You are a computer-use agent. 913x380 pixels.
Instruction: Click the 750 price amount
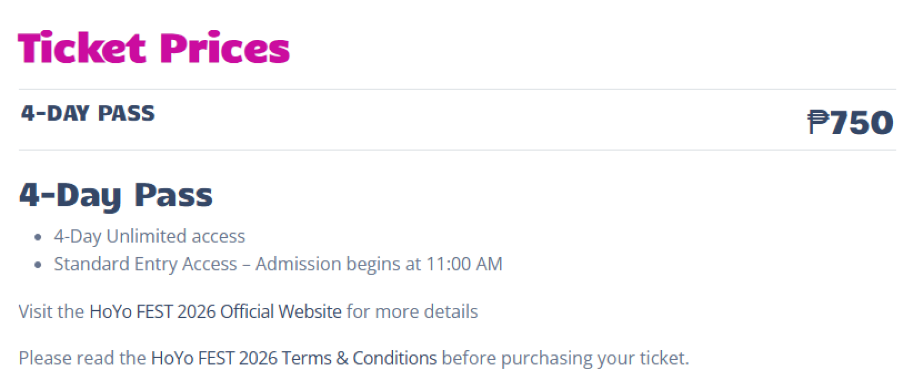tap(862, 122)
